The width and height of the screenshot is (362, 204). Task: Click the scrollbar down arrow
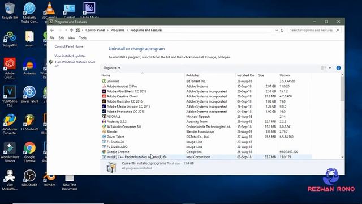pos(342,157)
